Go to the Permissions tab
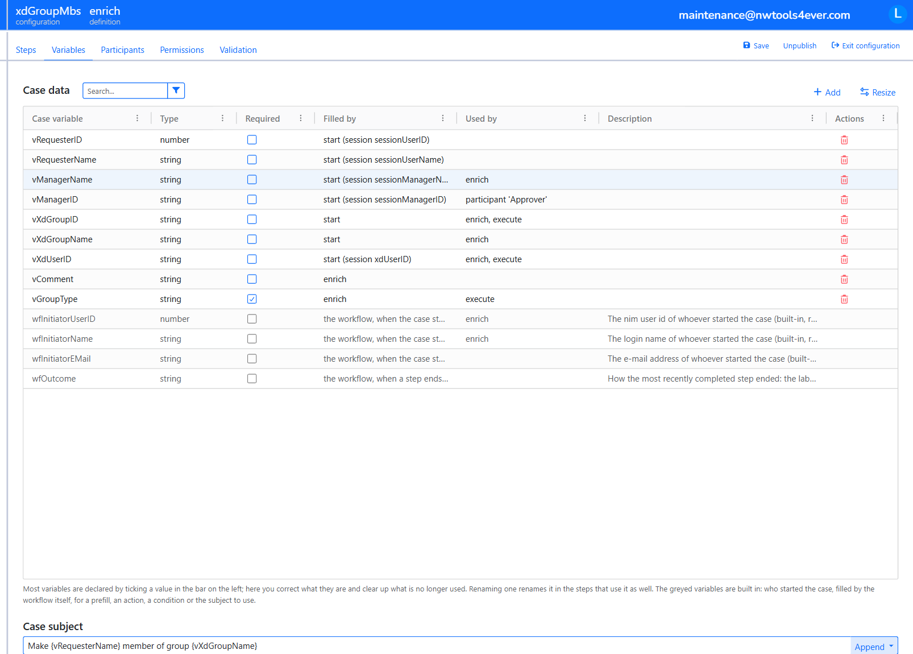Image resolution: width=913 pixels, height=654 pixels. pos(182,50)
